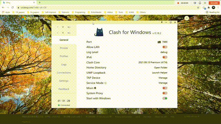Open the translate extension icon in Chrome
The image size is (221, 124).
click(x=204, y=8)
